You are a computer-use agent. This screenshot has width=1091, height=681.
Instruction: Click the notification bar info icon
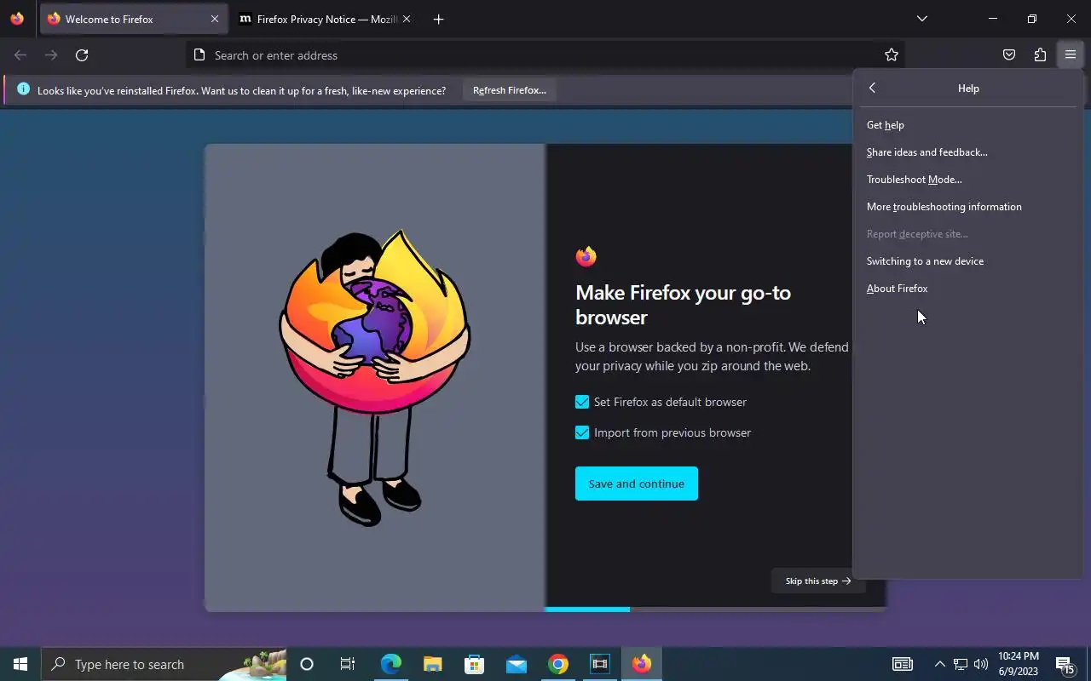pos(23,89)
